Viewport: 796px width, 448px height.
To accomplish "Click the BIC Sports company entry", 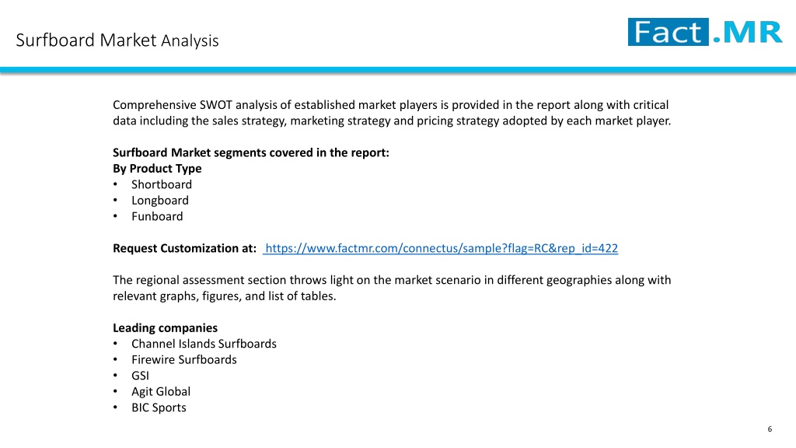I will [x=159, y=408].
